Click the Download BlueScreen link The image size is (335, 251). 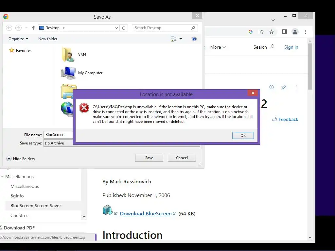coord(146,213)
